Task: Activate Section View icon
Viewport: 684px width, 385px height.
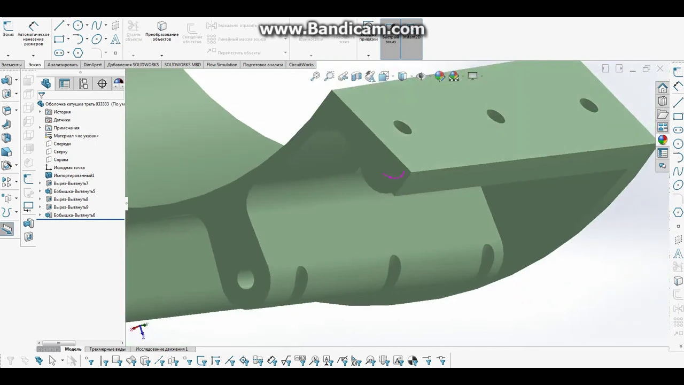Action: coord(356,76)
